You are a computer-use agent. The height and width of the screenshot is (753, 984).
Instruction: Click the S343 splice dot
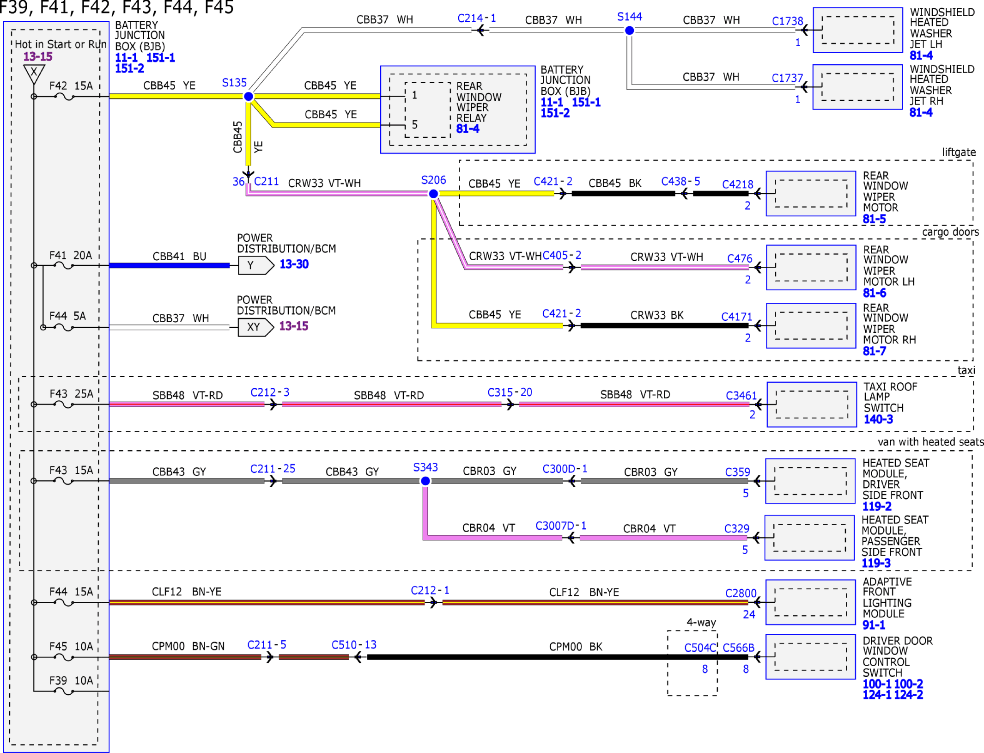click(x=425, y=481)
